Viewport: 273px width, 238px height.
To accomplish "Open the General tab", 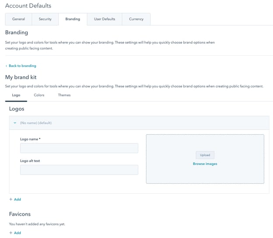I will tap(18, 19).
